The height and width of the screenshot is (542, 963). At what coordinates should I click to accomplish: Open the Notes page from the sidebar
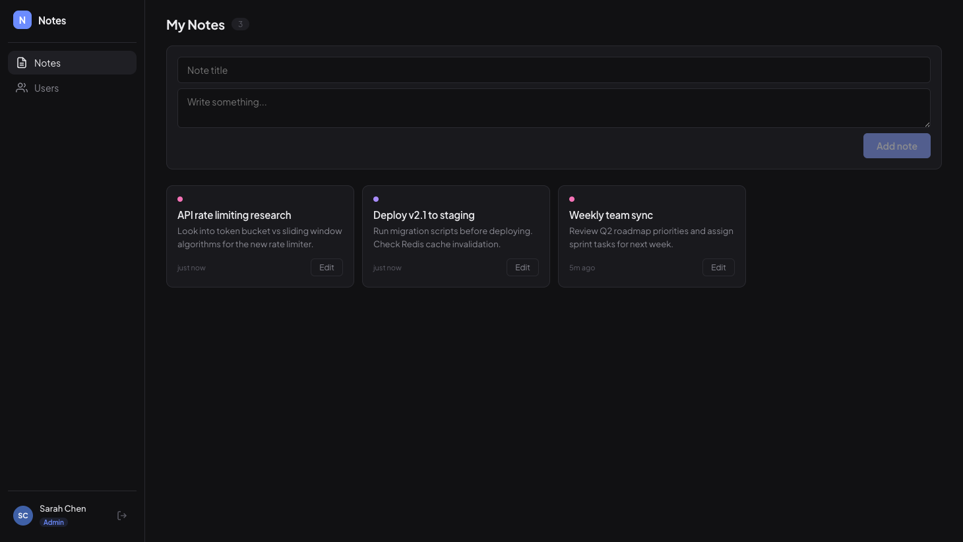(x=72, y=63)
